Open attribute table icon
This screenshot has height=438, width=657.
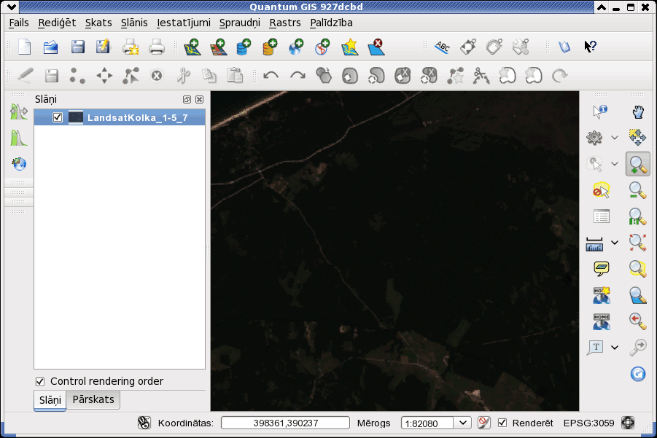pyautogui.click(x=602, y=216)
